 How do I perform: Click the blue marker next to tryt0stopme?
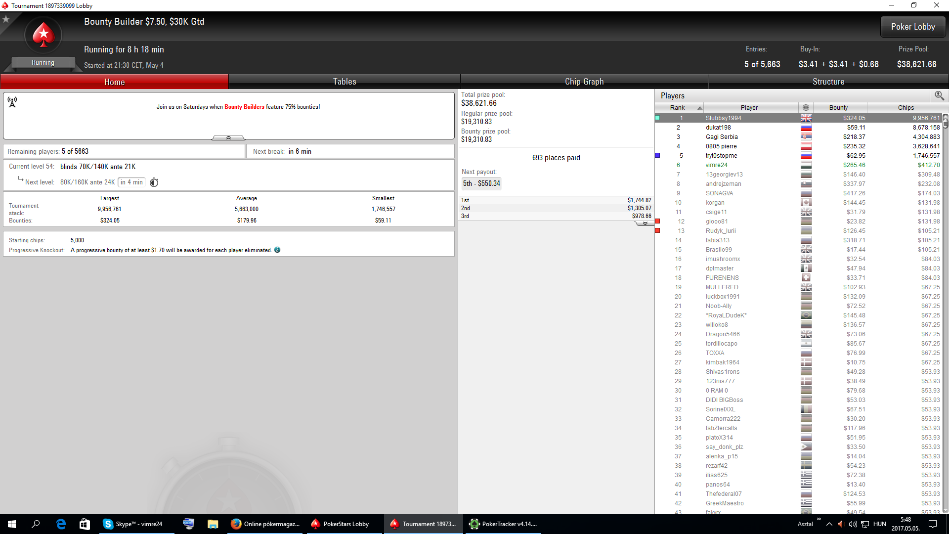coord(657,156)
